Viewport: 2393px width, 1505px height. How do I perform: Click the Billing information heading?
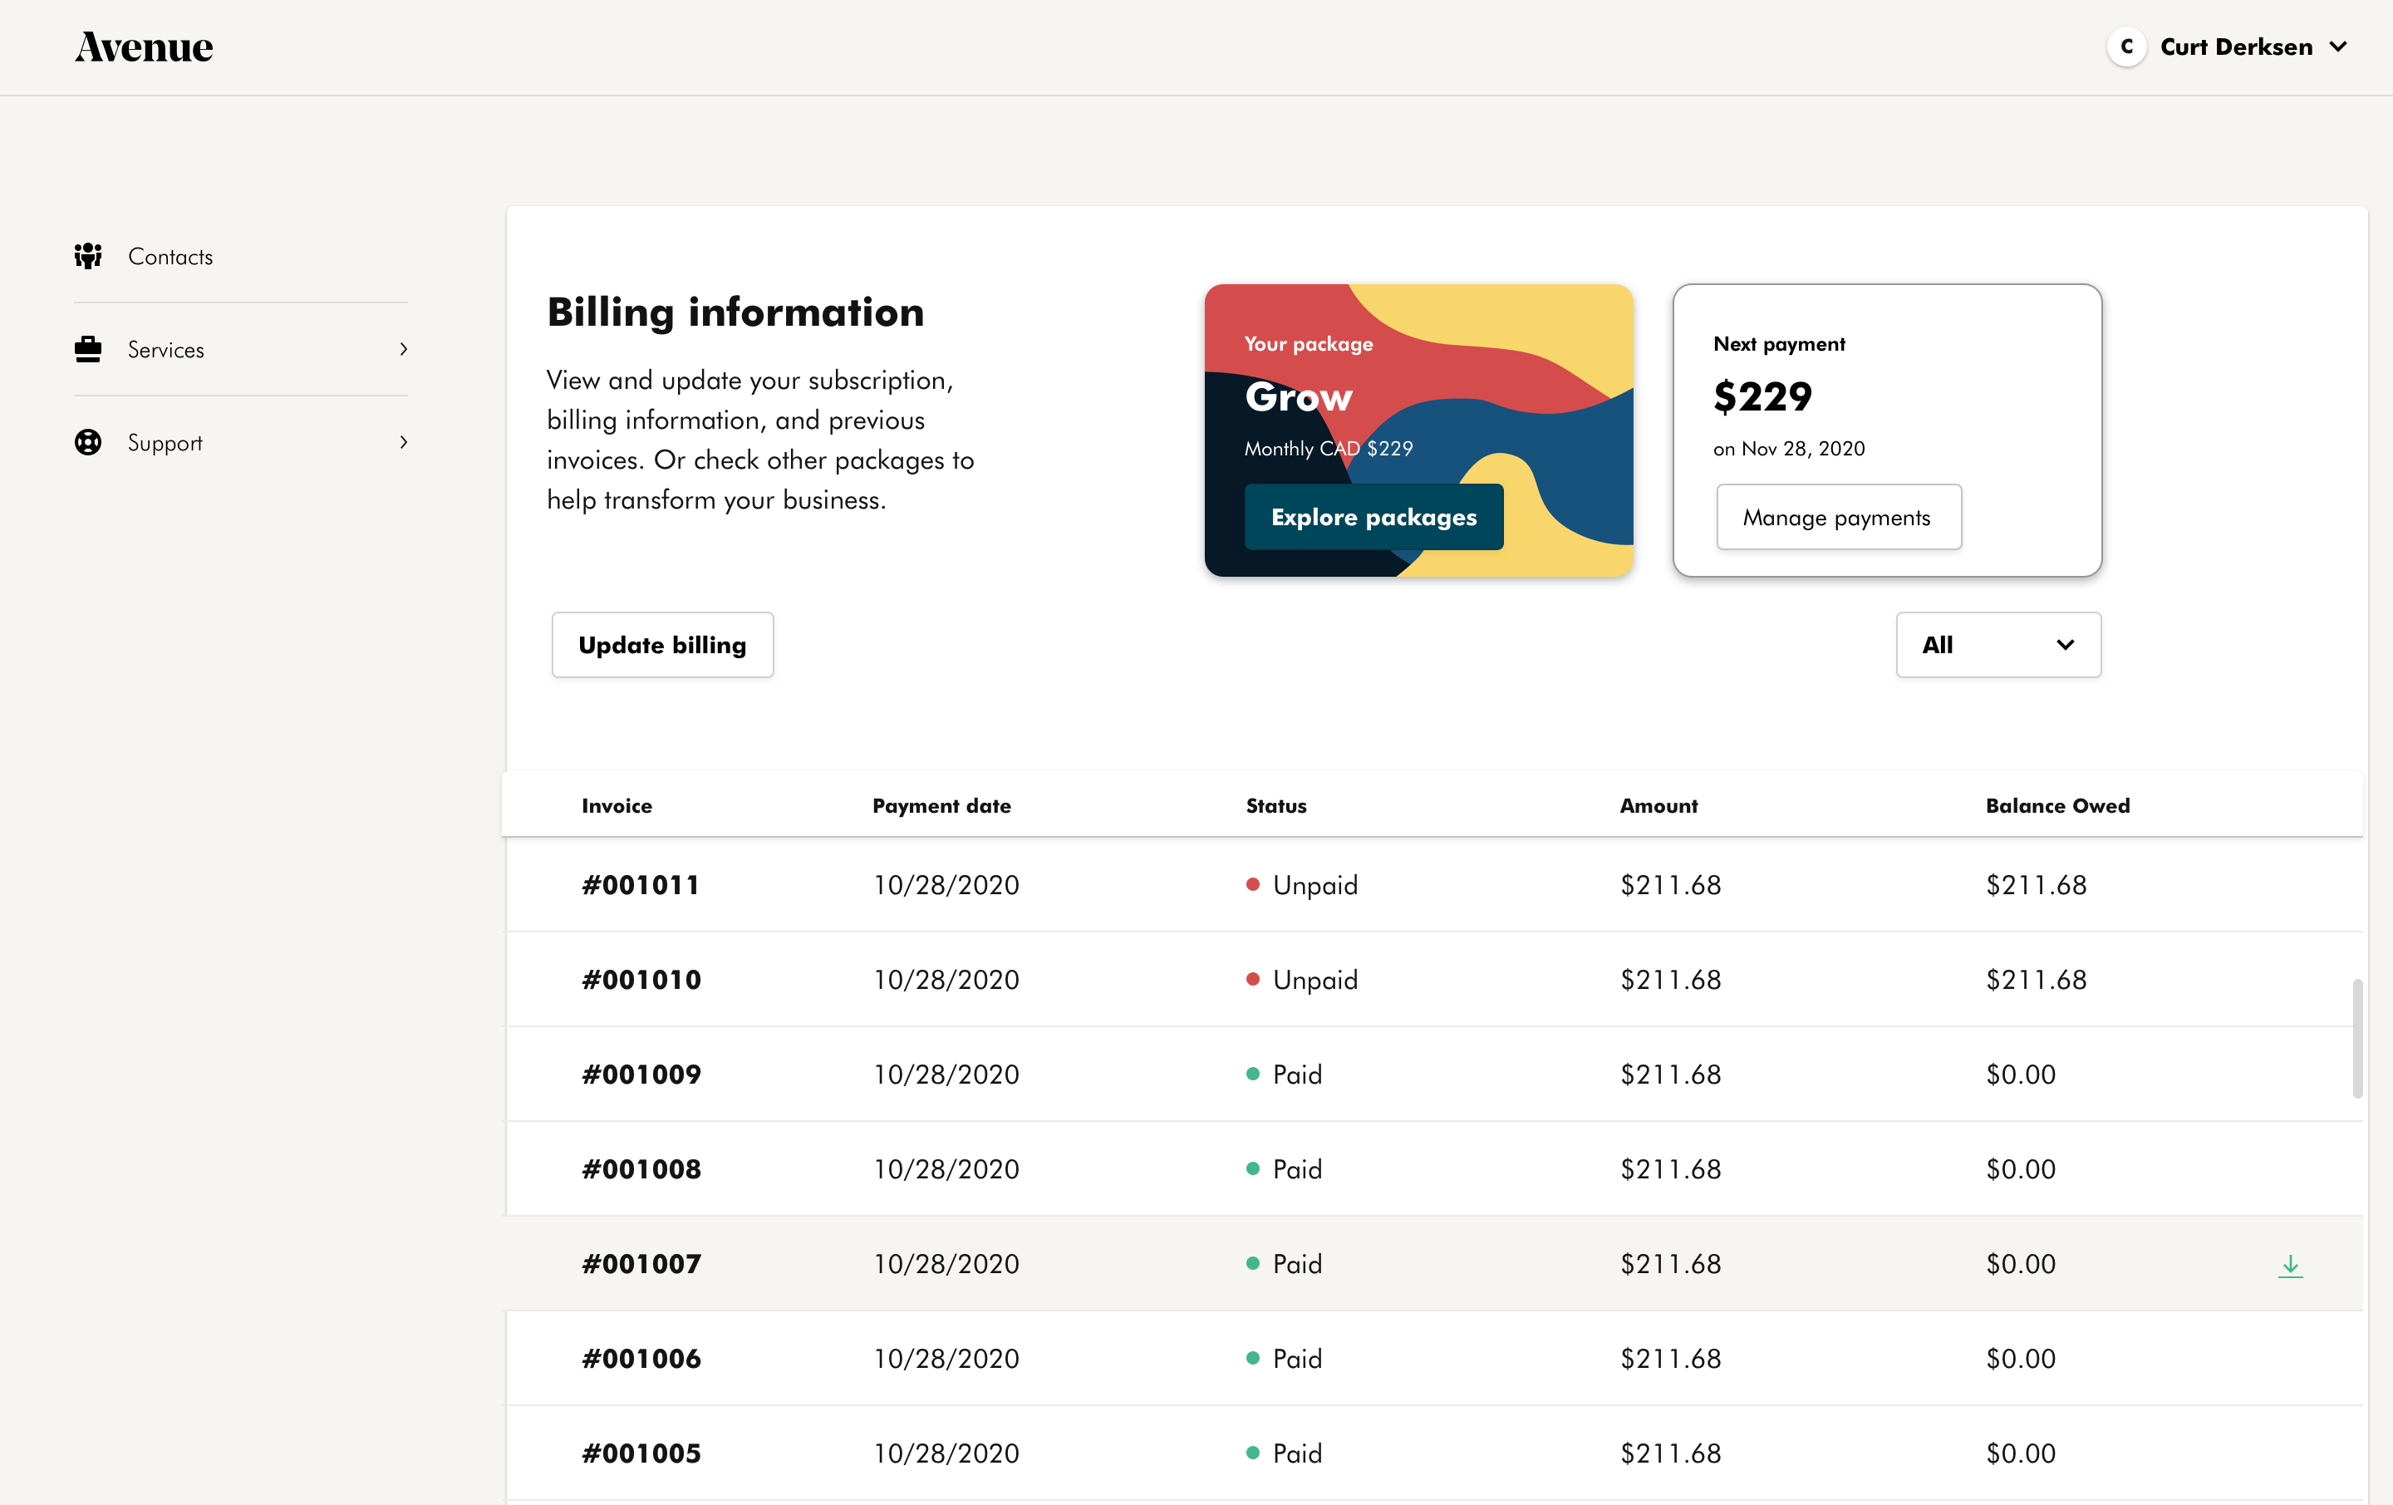[x=735, y=312]
